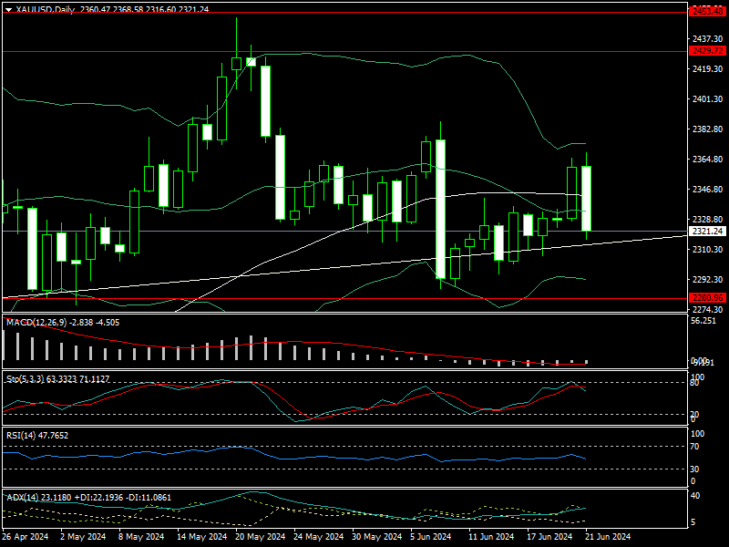Select the MACD(12,26,9) indicator label
This screenshot has width=729, height=547.
[x=33, y=322]
